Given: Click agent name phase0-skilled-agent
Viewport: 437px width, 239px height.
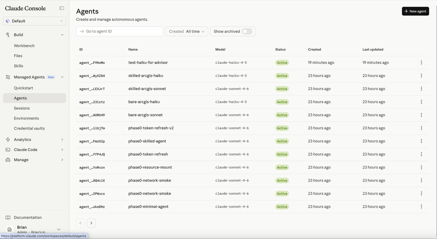Looking at the screenshot, I should click(148, 141).
